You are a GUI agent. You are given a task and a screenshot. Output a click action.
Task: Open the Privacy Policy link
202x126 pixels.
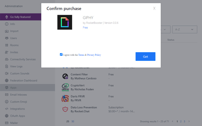[x=94, y=55]
